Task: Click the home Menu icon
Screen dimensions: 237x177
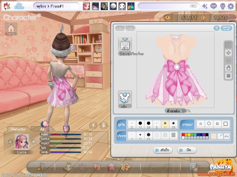Action: coord(11,29)
